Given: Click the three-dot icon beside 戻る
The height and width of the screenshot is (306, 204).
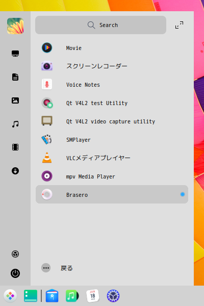Looking at the screenshot, I should pyautogui.click(x=46, y=268).
